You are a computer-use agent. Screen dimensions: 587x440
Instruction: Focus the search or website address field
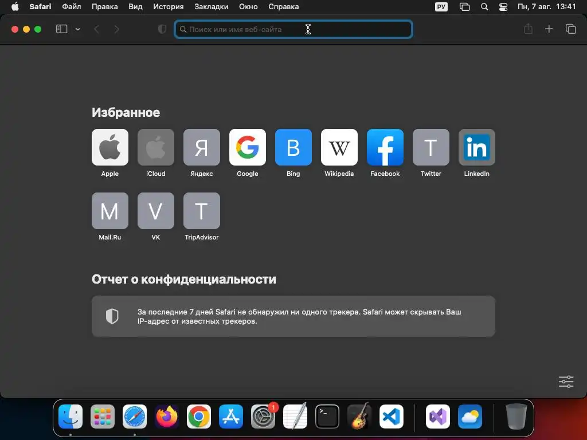click(x=293, y=29)
